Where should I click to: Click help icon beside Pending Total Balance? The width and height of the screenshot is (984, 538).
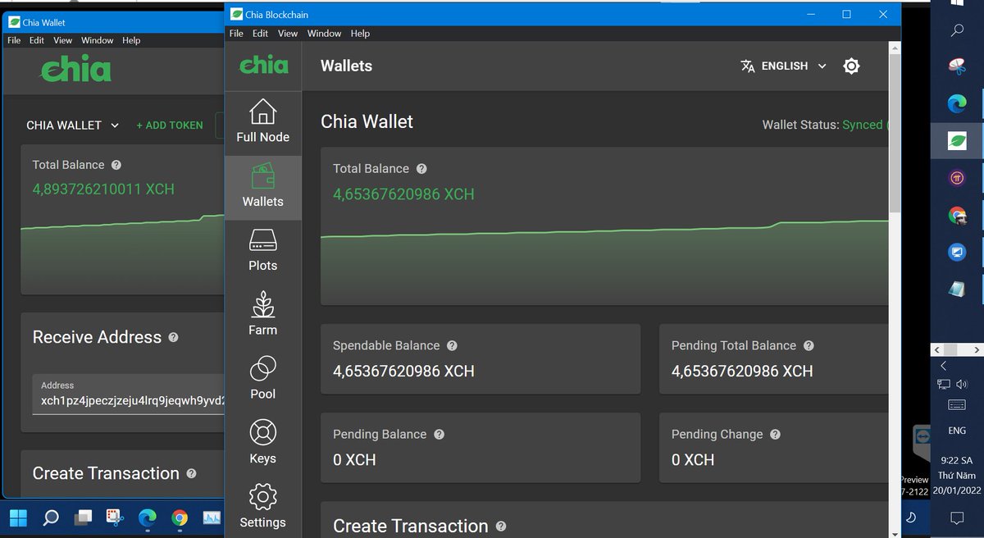point(809,345)
